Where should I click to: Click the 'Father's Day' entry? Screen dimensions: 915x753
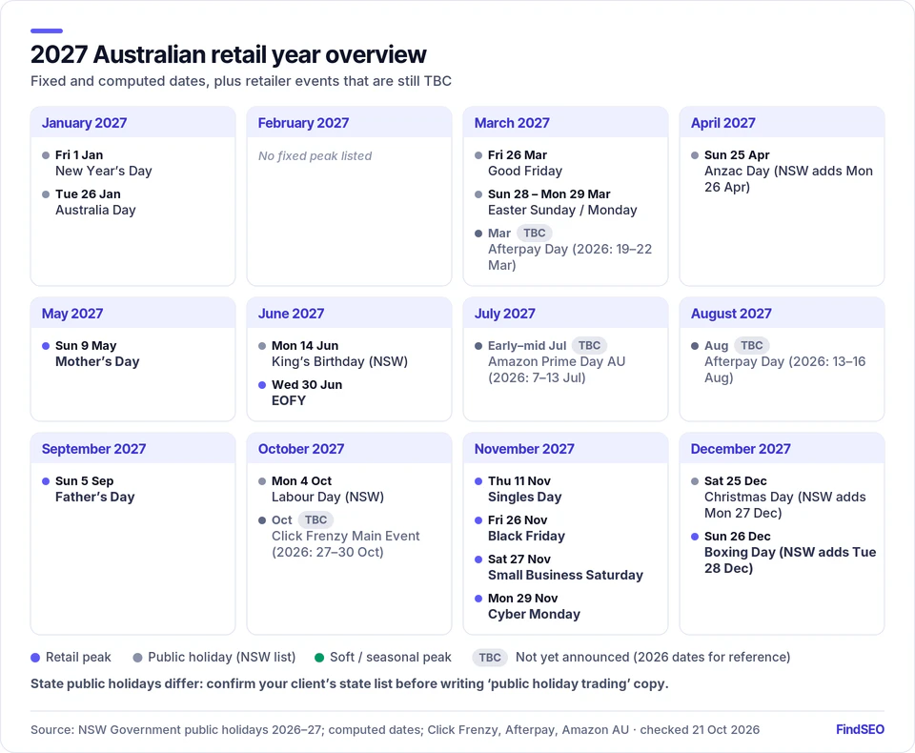(95, 498)
